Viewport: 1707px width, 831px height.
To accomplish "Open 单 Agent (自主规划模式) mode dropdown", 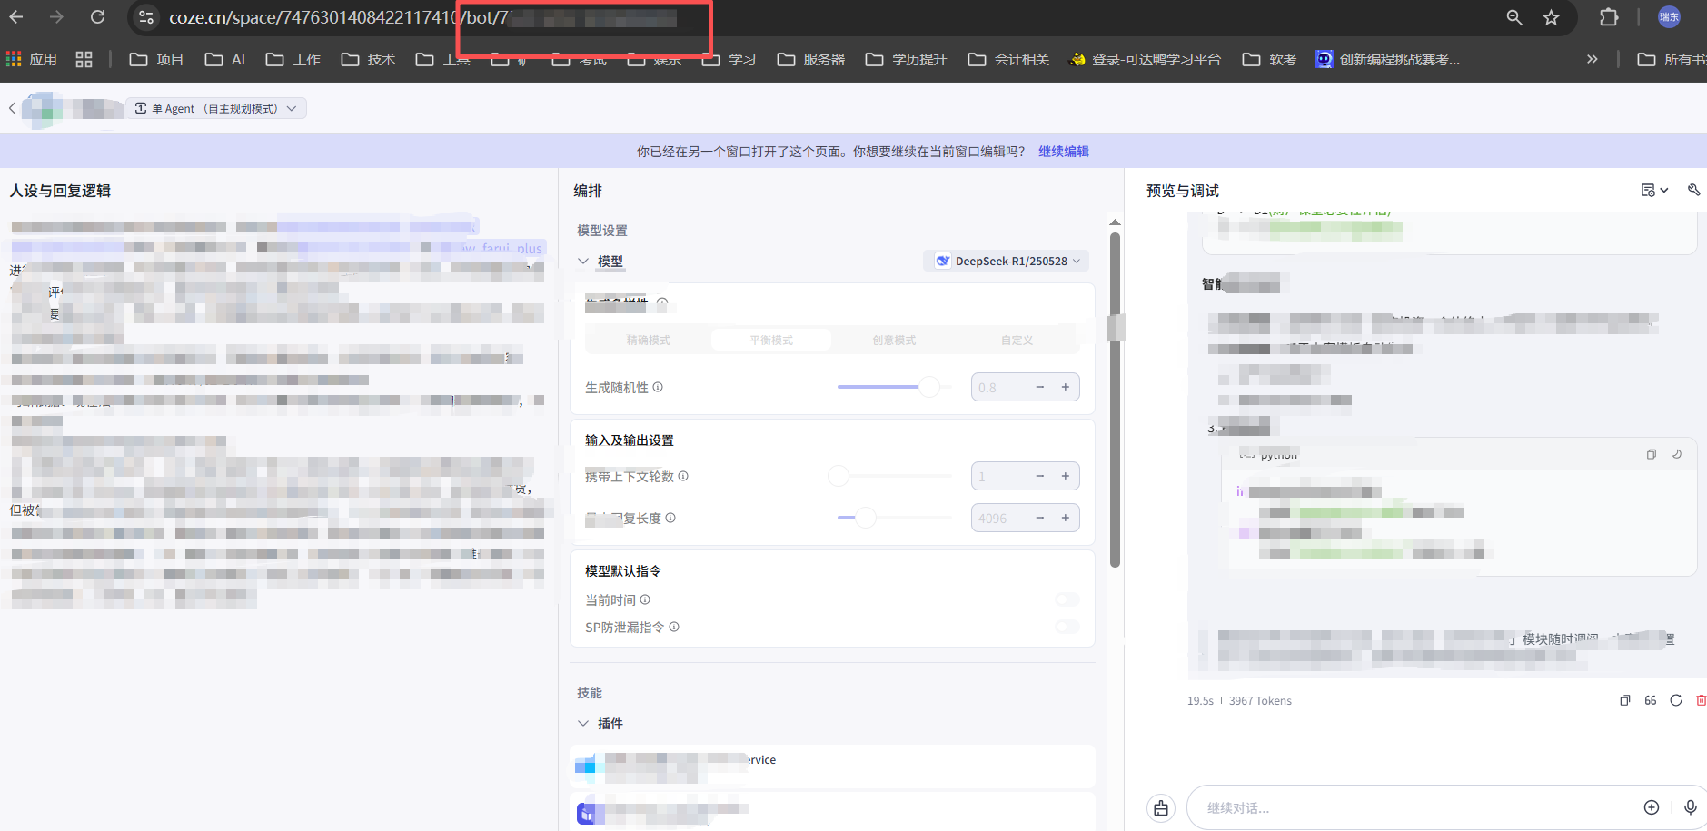I will [215, 108].
